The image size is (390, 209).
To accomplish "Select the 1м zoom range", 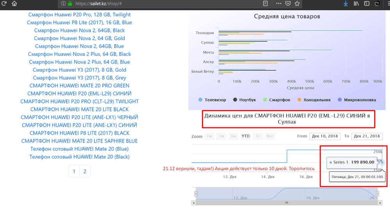I will click(x=209, y=136).
